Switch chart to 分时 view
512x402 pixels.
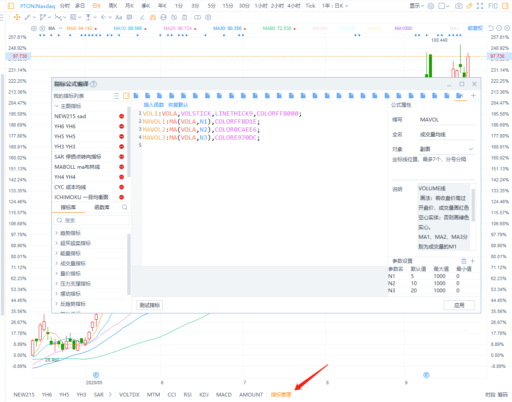point(65,6)
